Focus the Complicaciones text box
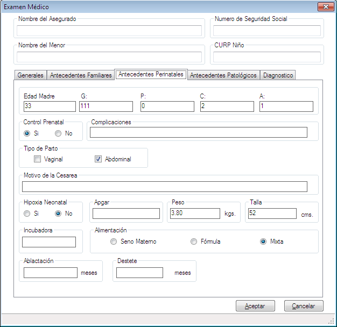The height and width of the screenshot is (327, 337). pos(199,132)
